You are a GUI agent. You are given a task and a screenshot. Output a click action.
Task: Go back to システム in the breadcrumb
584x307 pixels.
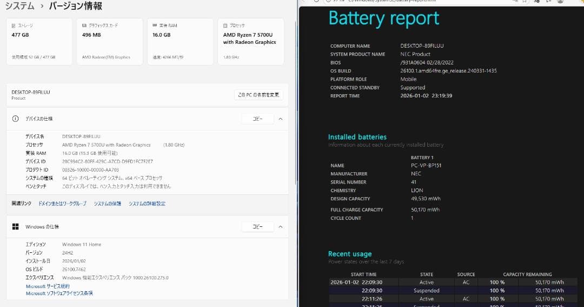(x=19, y=6)
